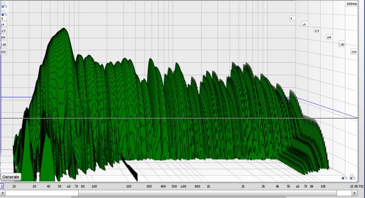The image size is (365, 198).
Task: Zoom in vertically with the upper-left magnifier plus icon
Action: click(4, 5)
